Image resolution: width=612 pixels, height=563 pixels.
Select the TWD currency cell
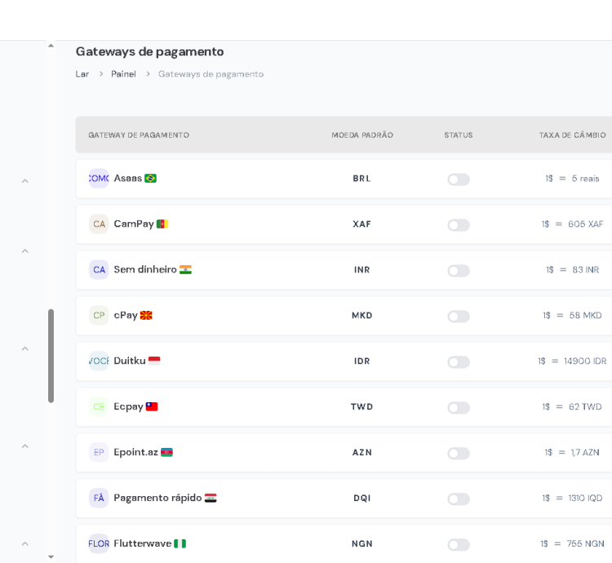click(361, 407)
